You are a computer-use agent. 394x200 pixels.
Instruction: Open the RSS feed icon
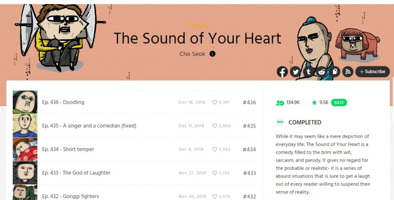348,72
